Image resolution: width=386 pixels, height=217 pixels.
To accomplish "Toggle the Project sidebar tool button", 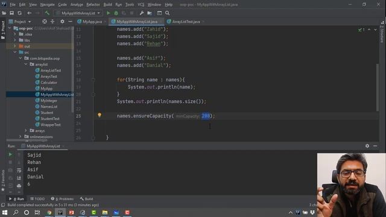I will (3, 30).
